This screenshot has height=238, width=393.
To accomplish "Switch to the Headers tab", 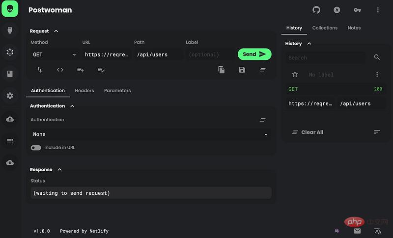I will [x=84, y=91].
